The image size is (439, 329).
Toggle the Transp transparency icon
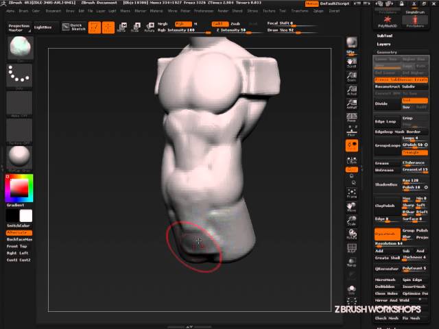coord(352,262)
